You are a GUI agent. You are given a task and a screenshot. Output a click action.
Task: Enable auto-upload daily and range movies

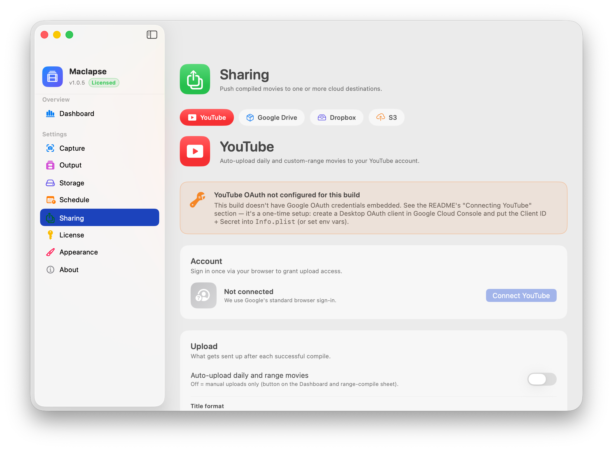click(542, 379)
